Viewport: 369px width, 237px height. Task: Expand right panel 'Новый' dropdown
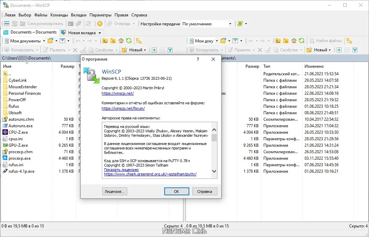coord(330,50)
